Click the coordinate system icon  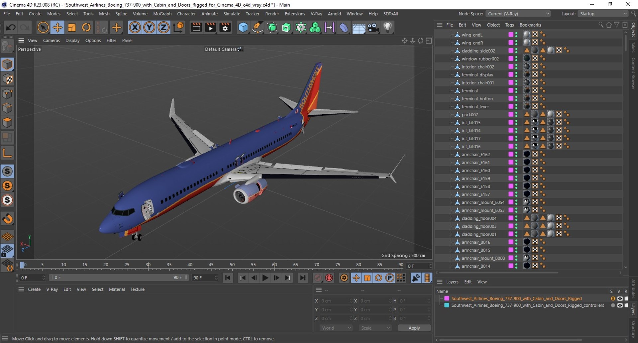point(178,27)
